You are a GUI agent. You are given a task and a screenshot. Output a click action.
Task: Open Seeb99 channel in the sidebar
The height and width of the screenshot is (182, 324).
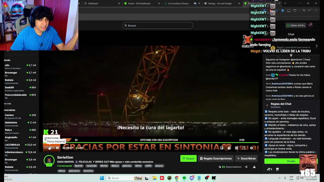point(20,89)
